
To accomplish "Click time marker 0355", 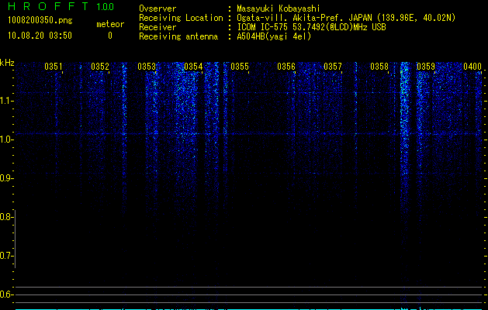I will tap(240, 67).
